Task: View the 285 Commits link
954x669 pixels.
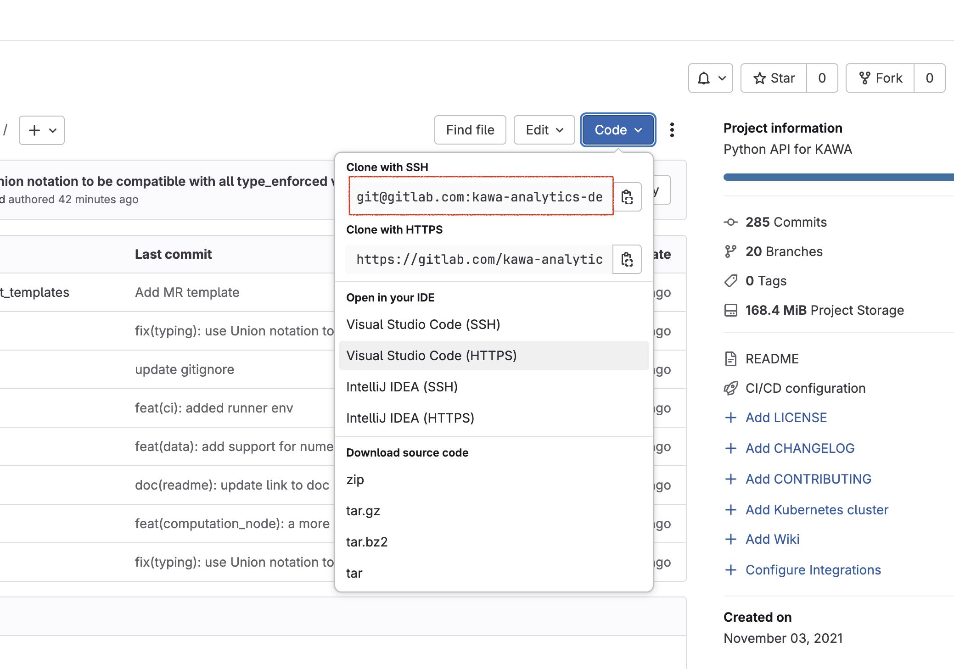Action: pos(786,222)
